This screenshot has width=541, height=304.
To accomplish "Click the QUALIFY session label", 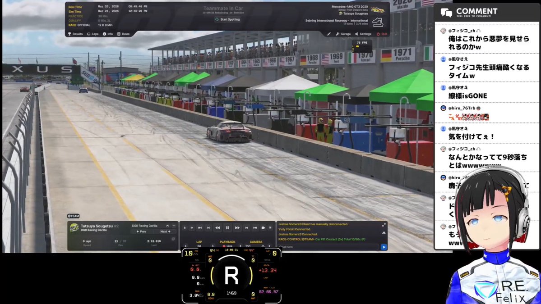I will point(74,21).
